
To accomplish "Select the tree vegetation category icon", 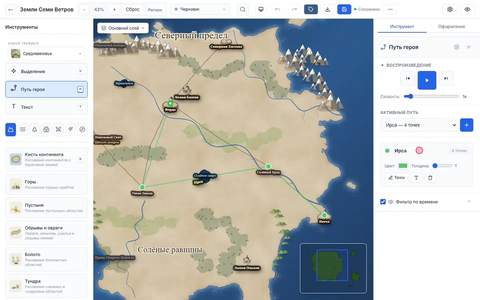I will point(34,129).
